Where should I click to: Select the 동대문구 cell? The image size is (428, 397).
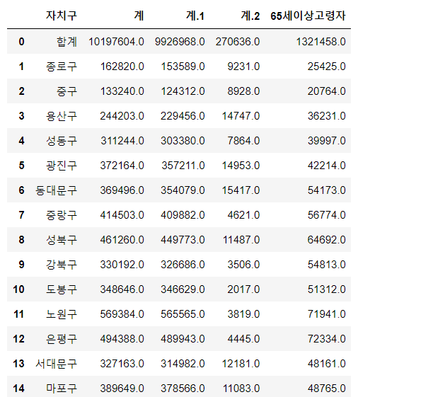[56, 190]
